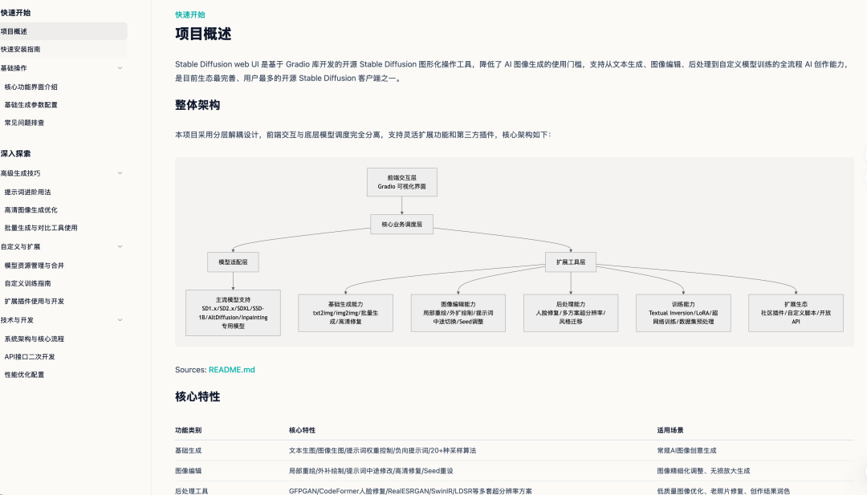Click 图像精细化调整、无损放大生成 cell
Viewport: 867px width, 495px height.
tap(703, 471)
